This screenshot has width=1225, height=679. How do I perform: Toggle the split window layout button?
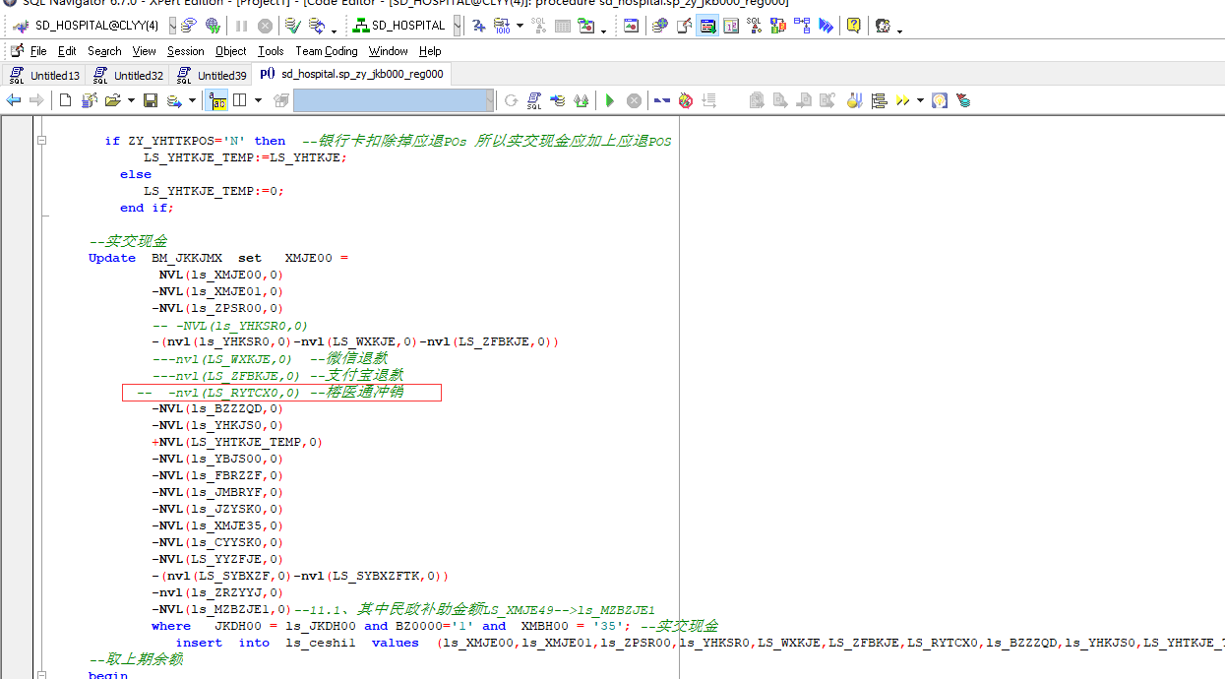click(x=239, y=100)
